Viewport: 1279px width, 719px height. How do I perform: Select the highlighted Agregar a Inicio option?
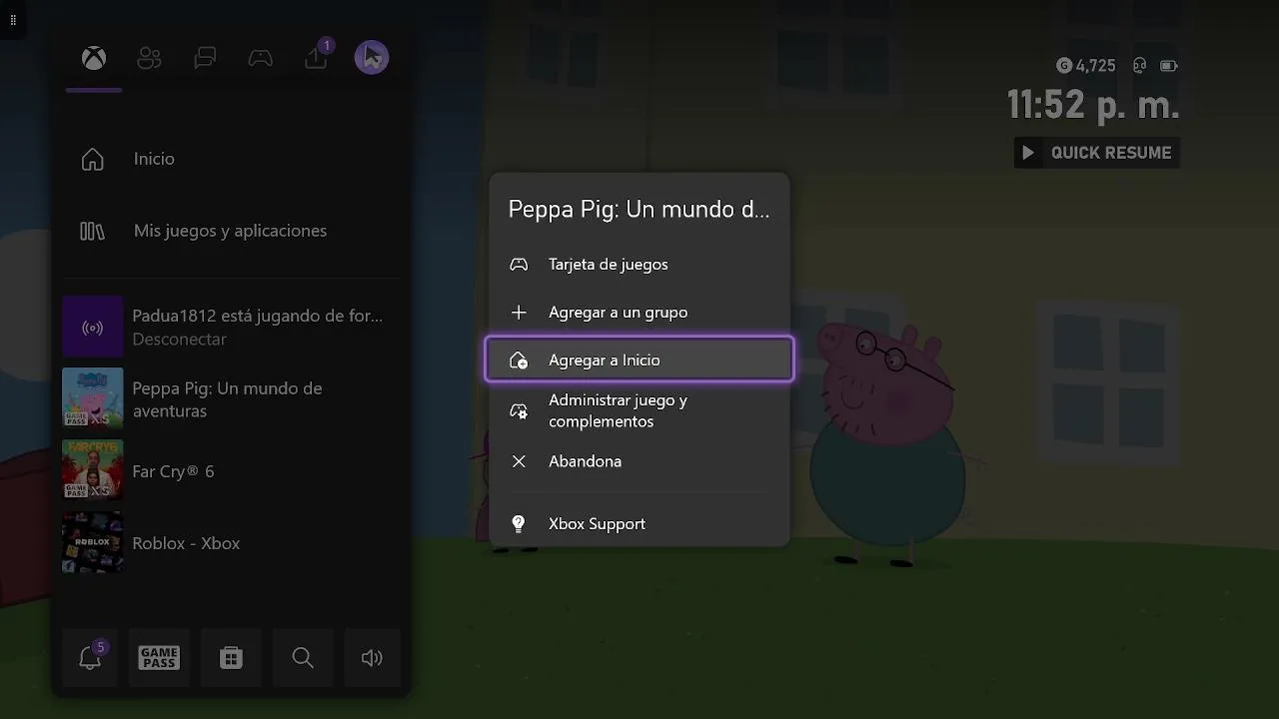[x=639, y=359]
